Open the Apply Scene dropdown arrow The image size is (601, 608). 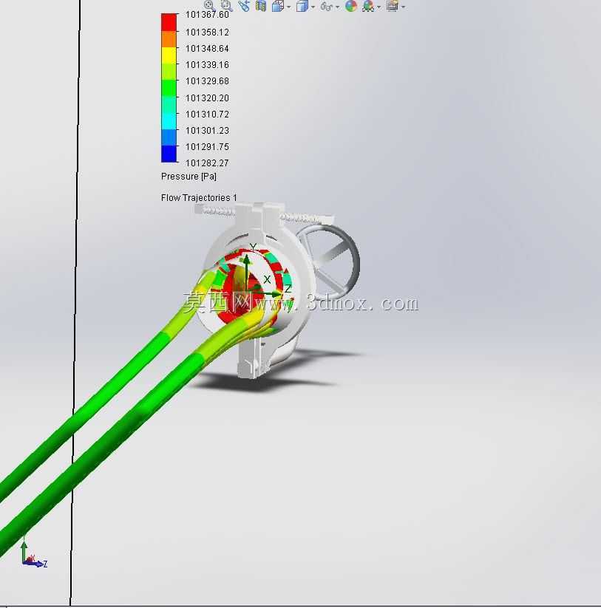[378, 7]
